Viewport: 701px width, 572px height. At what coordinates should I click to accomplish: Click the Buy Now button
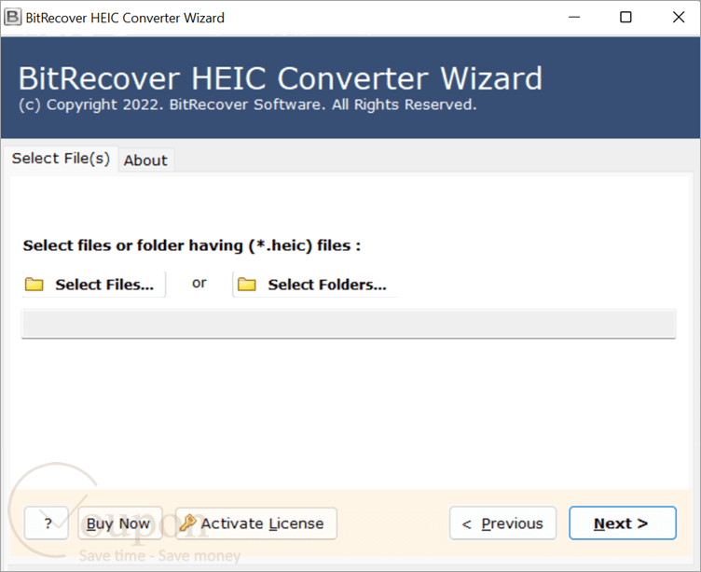(120, 523)
